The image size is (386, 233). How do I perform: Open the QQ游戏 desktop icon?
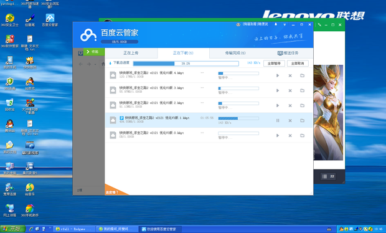click(x=30, y=83)
